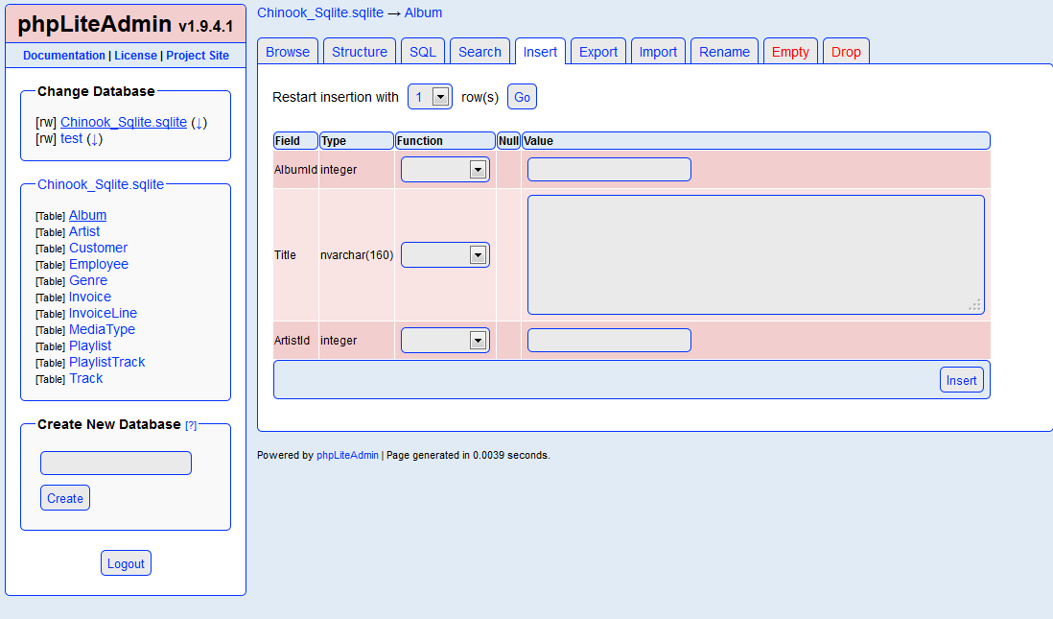Click Chinook_Sqlite.sqlite in the breadcrumb
The image size is (1053, 619).
click(x=320, y=12)
